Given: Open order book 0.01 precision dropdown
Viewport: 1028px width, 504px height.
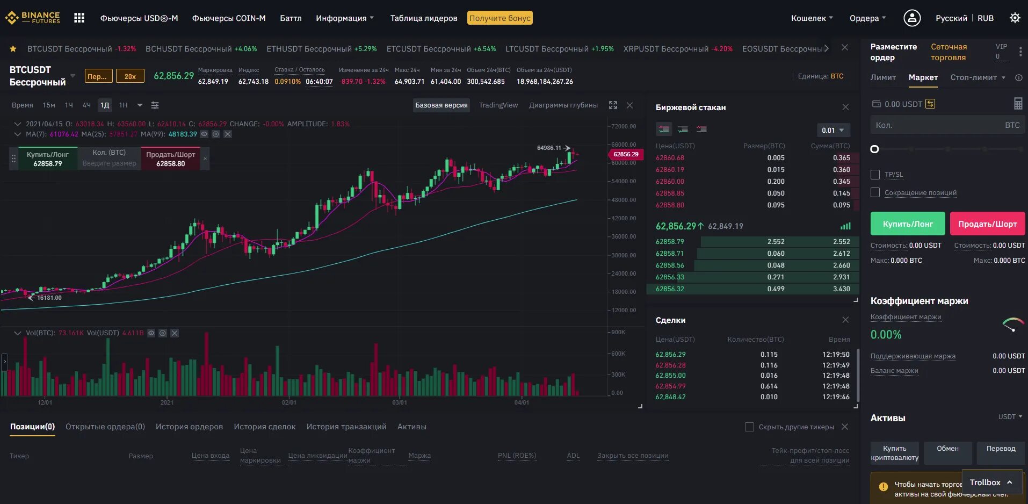Looking at the screenshot, I should [832, 130].
